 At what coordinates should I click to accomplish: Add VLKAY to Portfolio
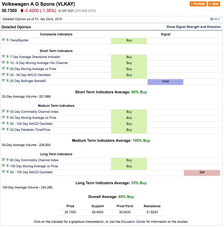(x=198, y=4)
